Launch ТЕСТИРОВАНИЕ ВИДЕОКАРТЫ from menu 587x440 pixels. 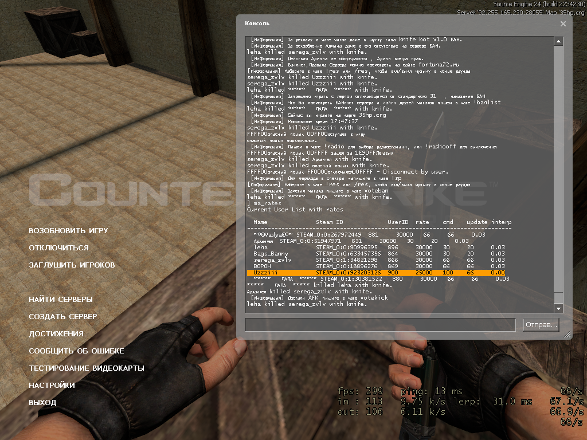pyautogui.click(x=87, y=368)
